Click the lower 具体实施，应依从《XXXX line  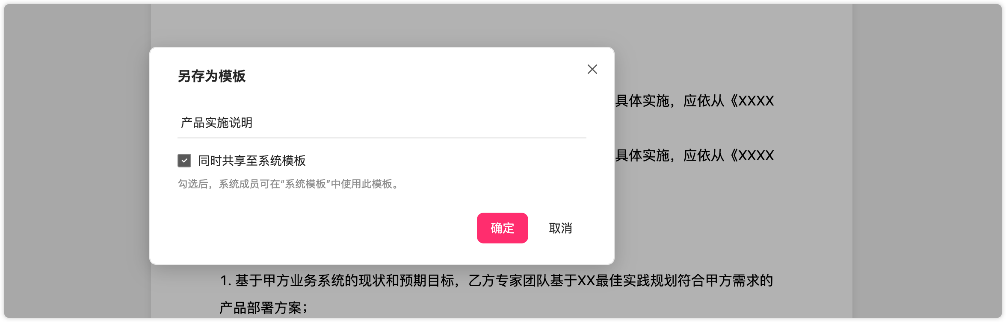coord(695,155)
